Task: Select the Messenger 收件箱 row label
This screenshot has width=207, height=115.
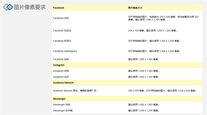Action: pos(63,111)
